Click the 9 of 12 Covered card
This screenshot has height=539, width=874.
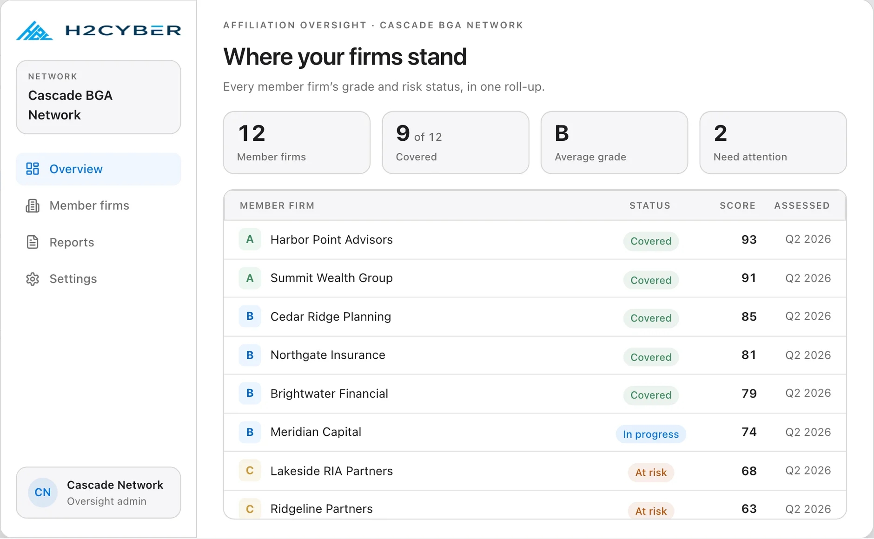(456, 143)
